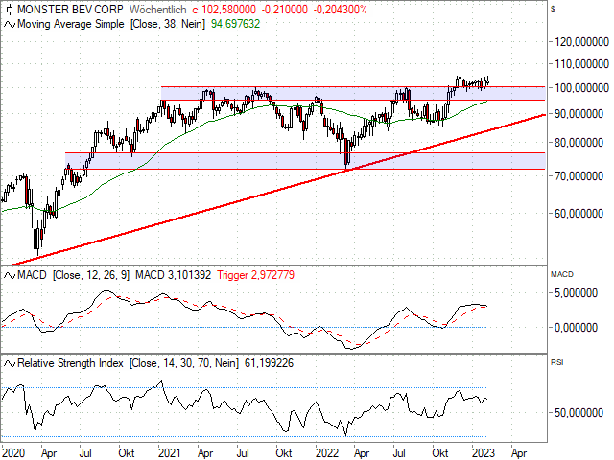
Task: Click the [Close, 38, Nein] parameters
Action: 168,24
